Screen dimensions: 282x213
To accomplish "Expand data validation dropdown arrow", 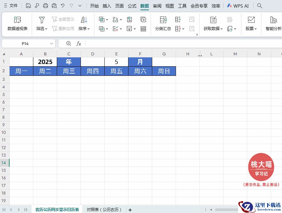I will (121, 29).
